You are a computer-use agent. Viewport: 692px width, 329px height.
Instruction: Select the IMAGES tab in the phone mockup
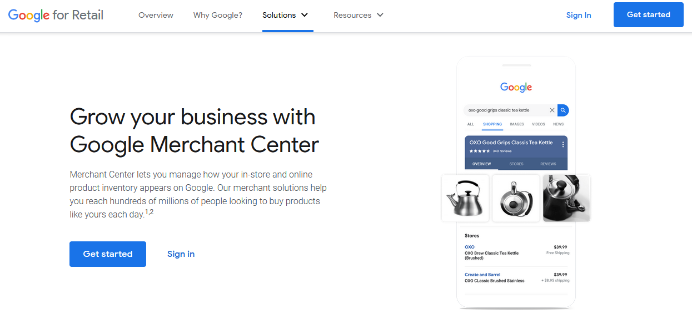517,124
